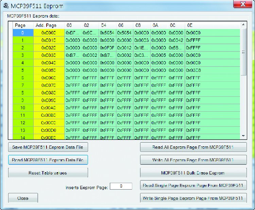Click the 0E column header

(x=213, y=25)
